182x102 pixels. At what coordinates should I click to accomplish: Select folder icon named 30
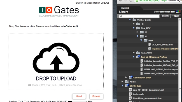(x=142, y=36)
